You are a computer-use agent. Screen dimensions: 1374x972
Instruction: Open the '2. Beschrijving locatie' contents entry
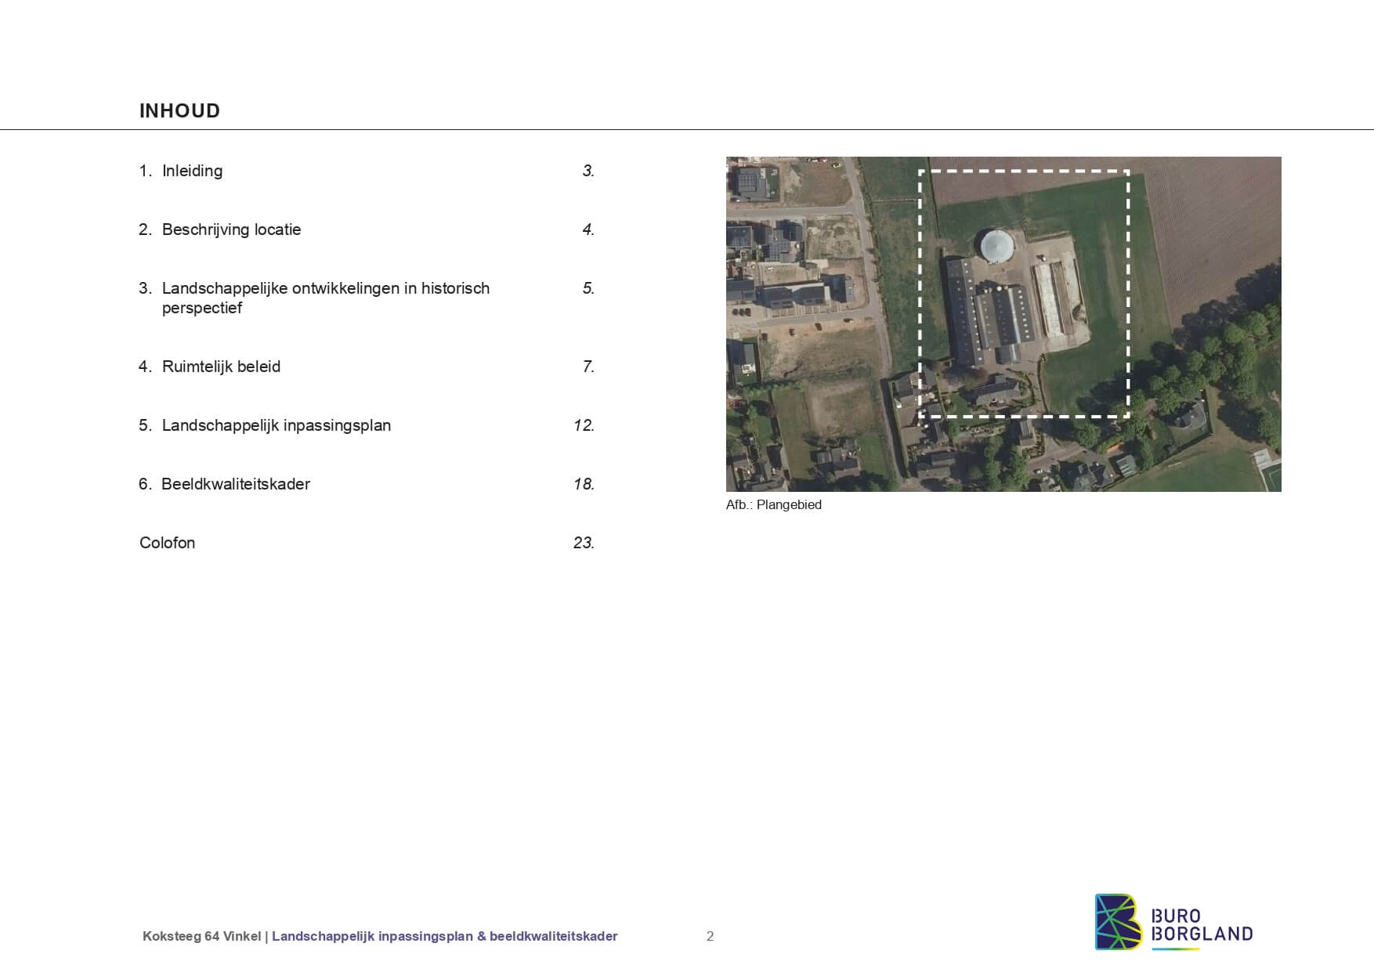click(220, 229)
